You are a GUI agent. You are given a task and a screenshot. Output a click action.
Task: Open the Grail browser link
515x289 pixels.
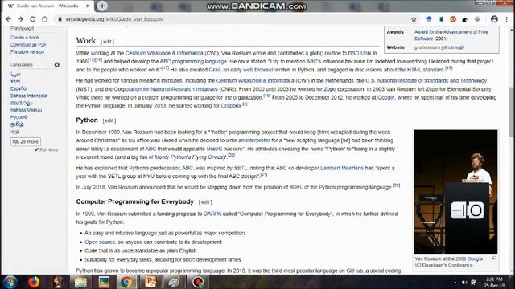click(x=215, y=70)
